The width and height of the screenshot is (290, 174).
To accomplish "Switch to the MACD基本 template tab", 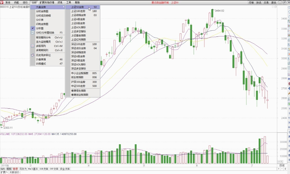I will coord(33,169).
